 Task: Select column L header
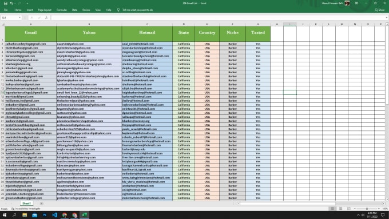click(x=329, y=25)
